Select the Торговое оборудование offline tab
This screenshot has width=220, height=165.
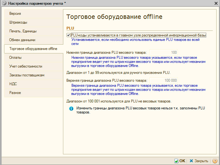click(33, 49)
